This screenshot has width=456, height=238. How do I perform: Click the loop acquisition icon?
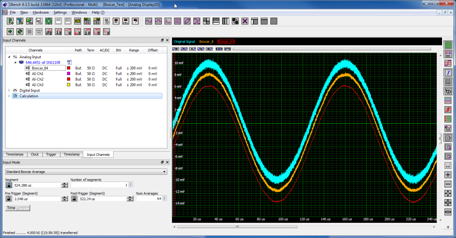(20, 32)
